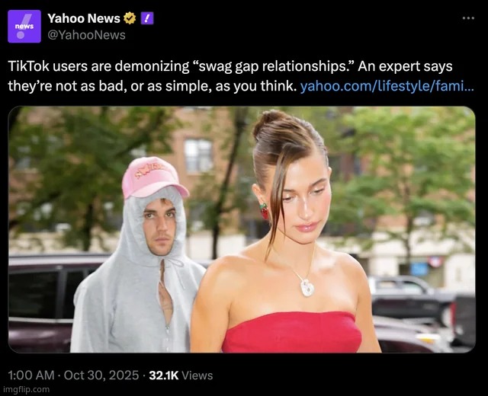The image size is (488, 396).
Task: Click the man in the gray hoodie
Action: (x=137, y=255)
